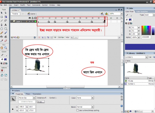Open the Modify menu
The height and width of the screenshot is (113, 155).
23,5
